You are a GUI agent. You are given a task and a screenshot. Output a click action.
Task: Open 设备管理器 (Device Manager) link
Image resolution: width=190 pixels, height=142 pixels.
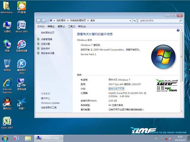click(x=46, y=39)
